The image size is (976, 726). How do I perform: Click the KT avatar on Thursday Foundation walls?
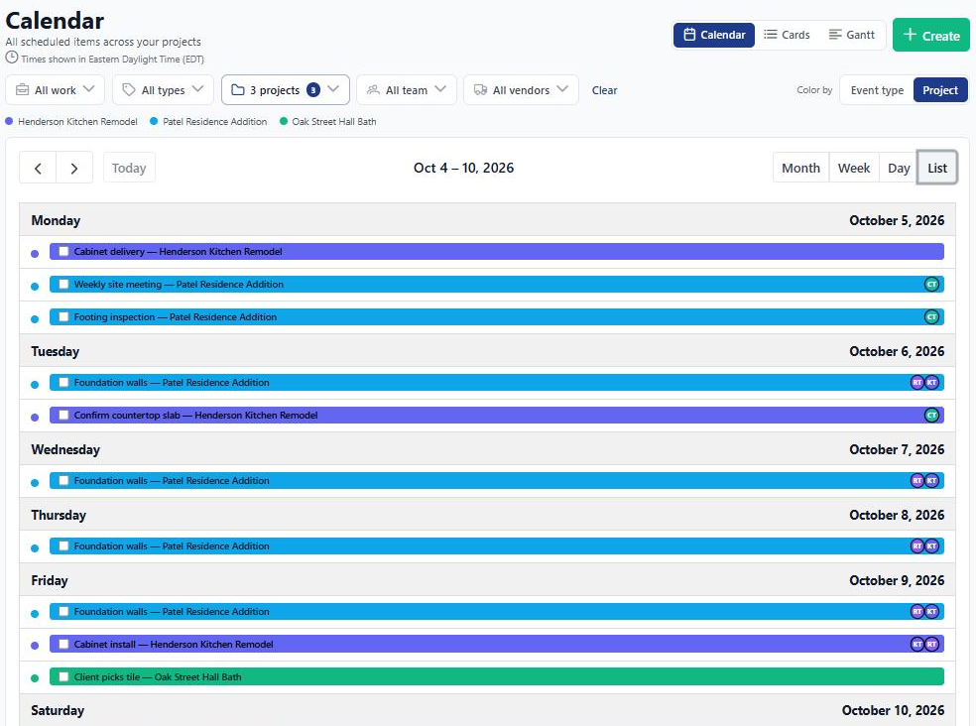pyautogui.click(x=931, y=546)
